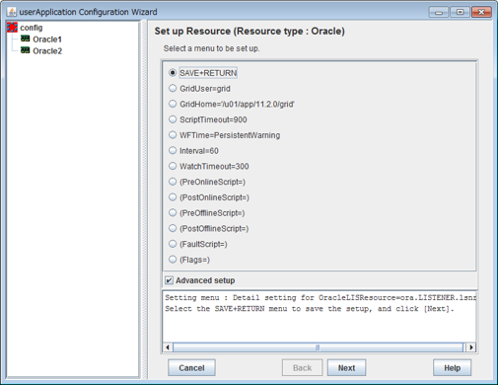Select the (PostOnlineScript=) option
The width and height of the screenshot is (498, 385).
click(209, 197)
